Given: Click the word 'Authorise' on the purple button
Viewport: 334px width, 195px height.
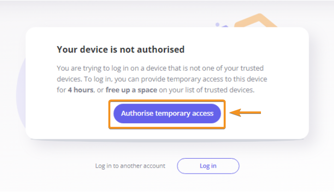Looking at the screenshot, I should (137, 113).
